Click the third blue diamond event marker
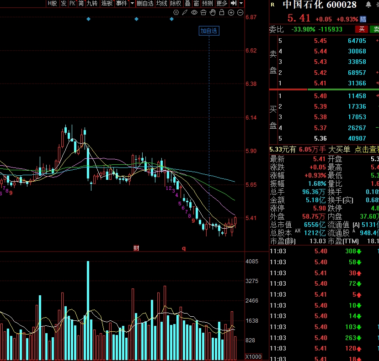Image resolution: width=379 pixels, height=361 pixels. pos(171,19)
